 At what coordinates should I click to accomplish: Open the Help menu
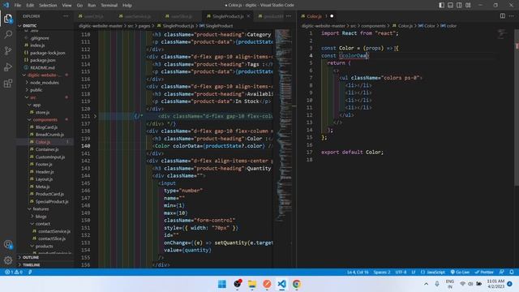click(127, 6)
